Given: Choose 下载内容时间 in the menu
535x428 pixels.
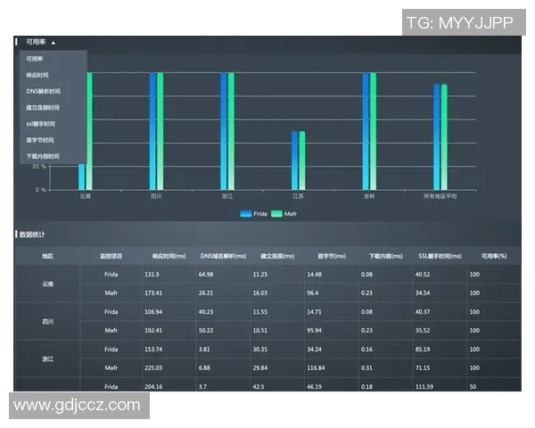Looking at the screenshot, I should pyautogui.click(x=44, y=156).
